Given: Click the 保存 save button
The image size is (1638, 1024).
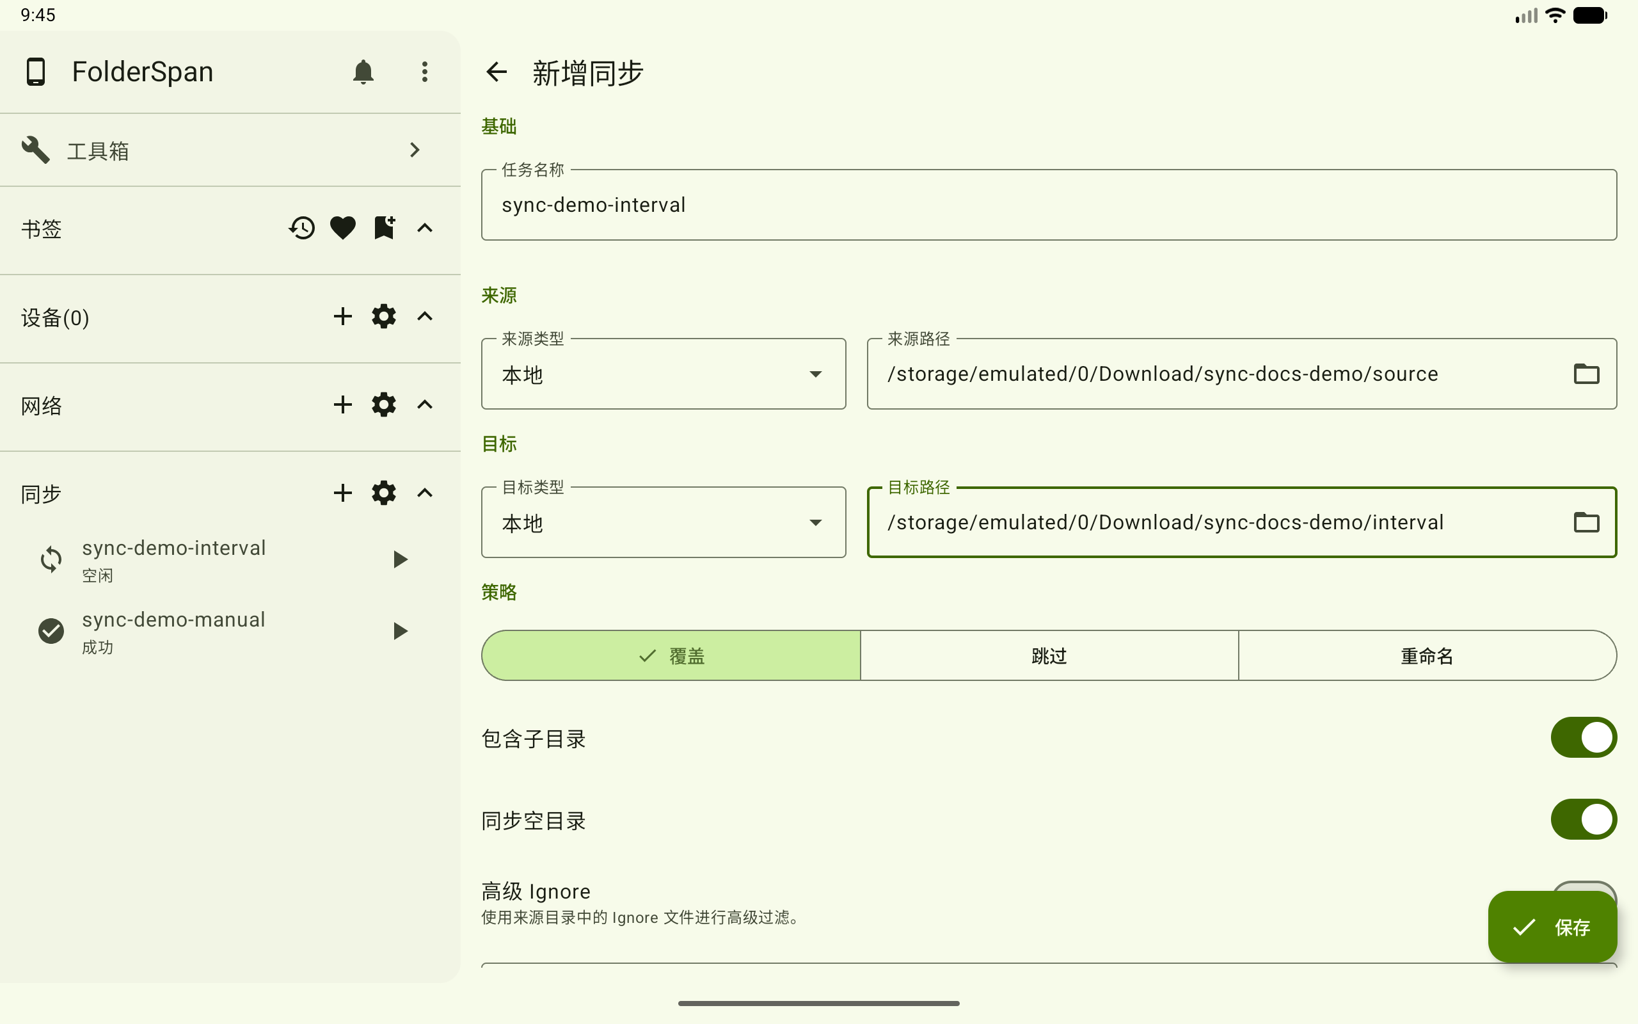Looking at the screenshot, I should pyautogui.click(x=1552, y=927).
